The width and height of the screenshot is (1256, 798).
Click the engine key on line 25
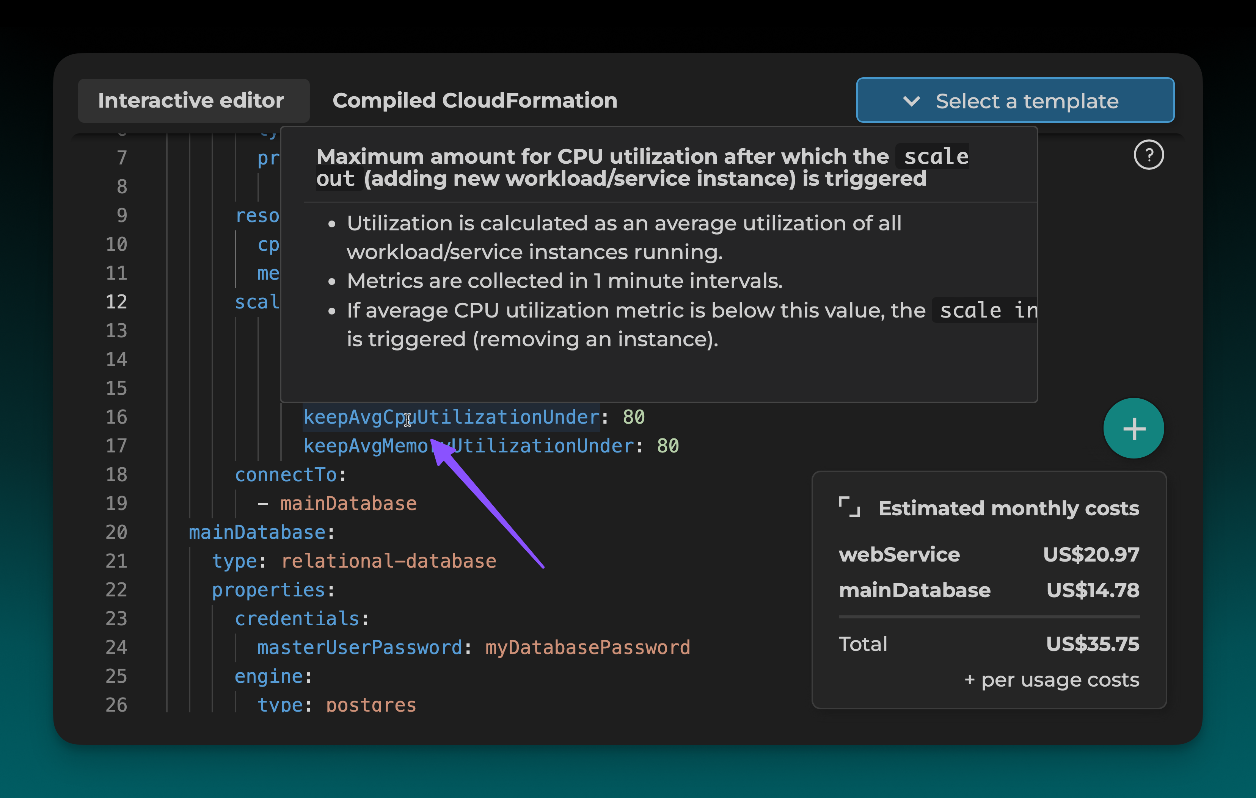click(x=268, y=676)
